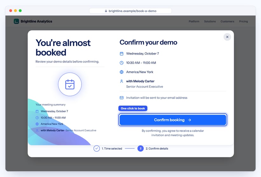Click 10:30 AM – 11:00 AM in meeting summary
The width and height of the screenshot is (261, 177).
coord(53,118)
